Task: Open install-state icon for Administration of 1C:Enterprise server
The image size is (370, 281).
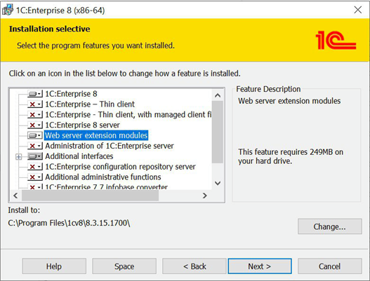Action: tap(35, 146)
